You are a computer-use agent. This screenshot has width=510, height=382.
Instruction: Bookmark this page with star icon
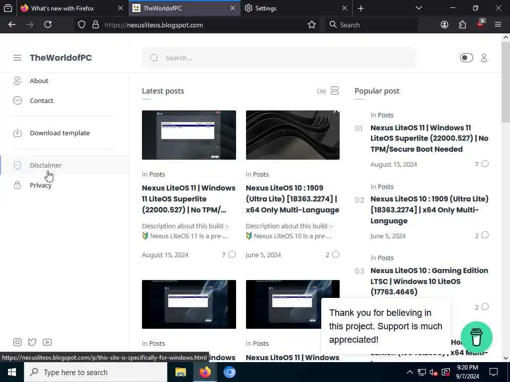tap(312, 25)
